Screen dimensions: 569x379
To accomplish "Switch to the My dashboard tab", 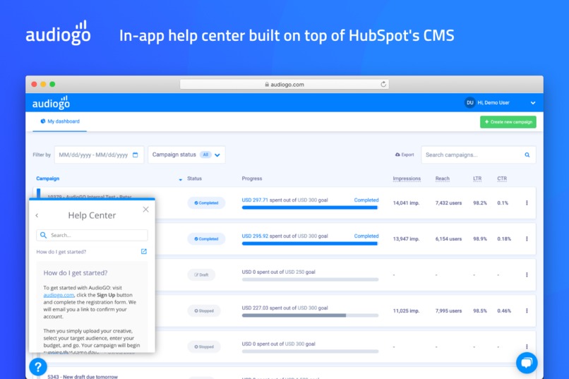I will point(60,121).
